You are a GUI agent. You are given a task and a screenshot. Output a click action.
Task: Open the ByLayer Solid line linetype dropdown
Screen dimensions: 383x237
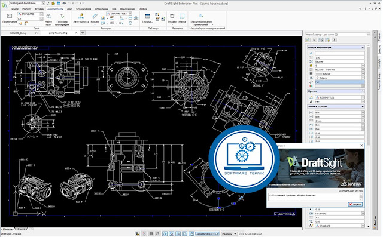point(363,70)
